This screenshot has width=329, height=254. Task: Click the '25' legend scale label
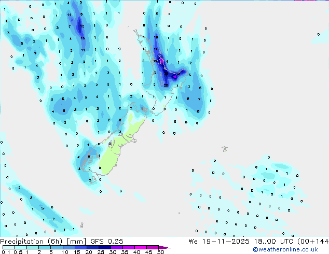coord(101,252)
